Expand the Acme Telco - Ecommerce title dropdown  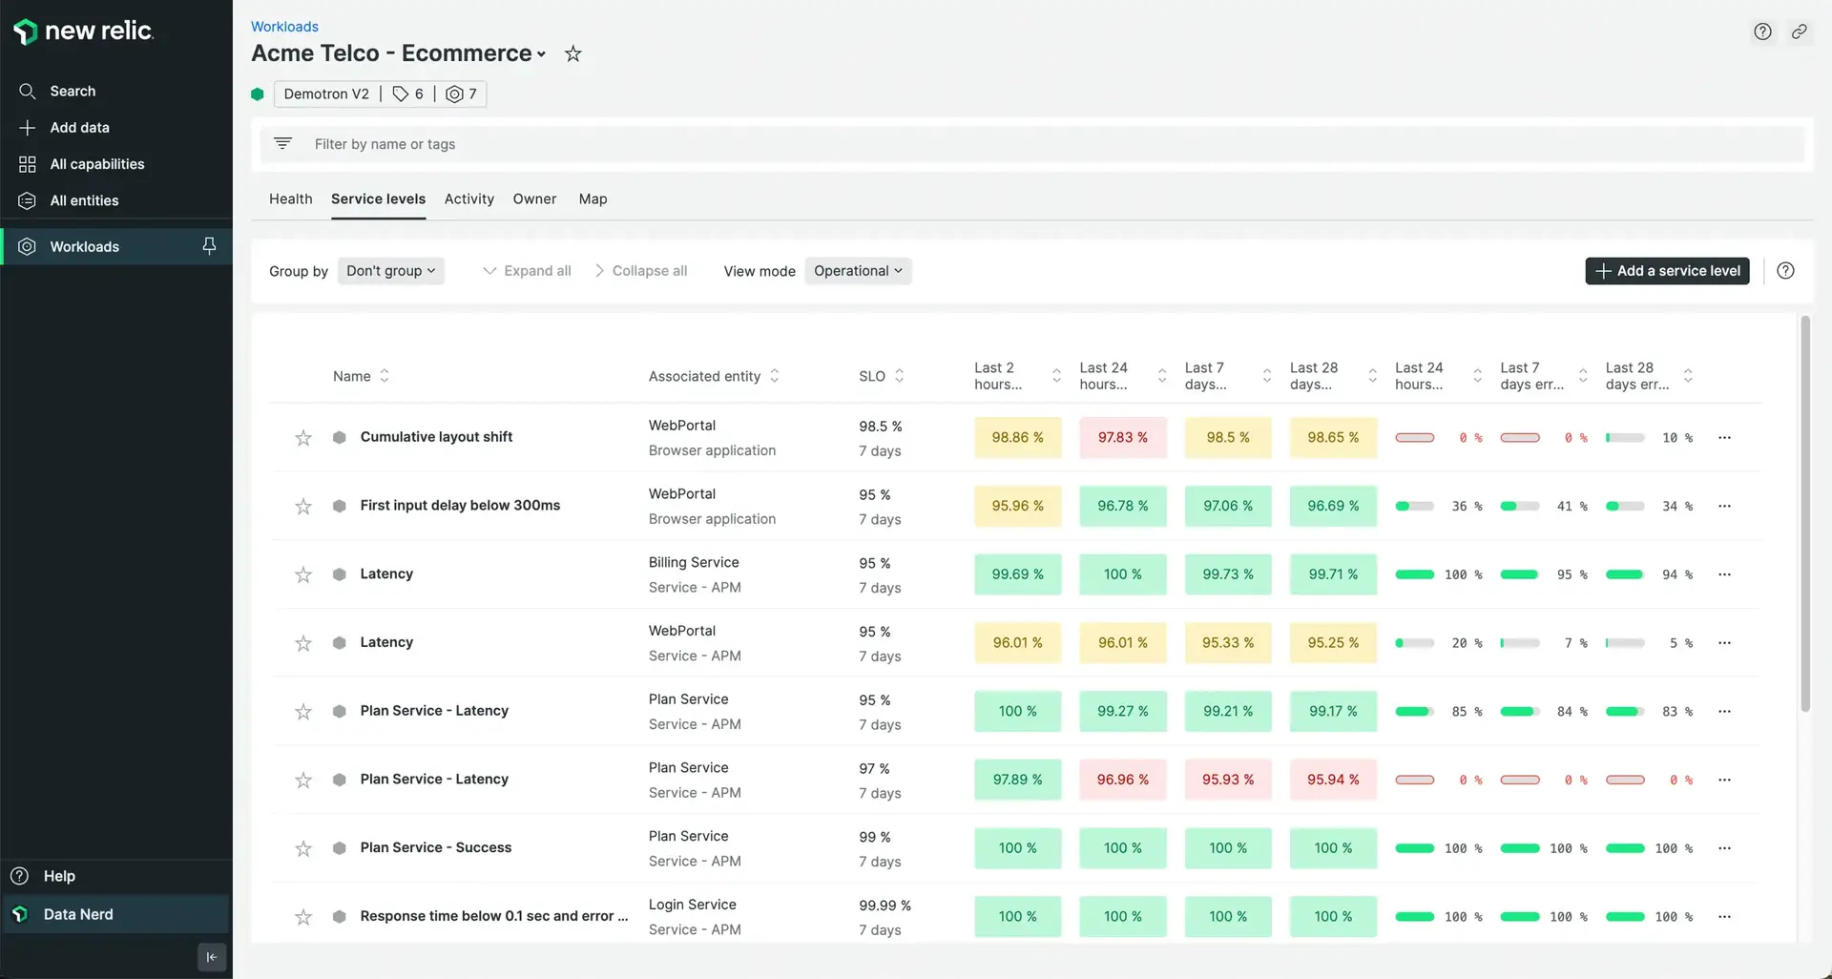(541, 54)
